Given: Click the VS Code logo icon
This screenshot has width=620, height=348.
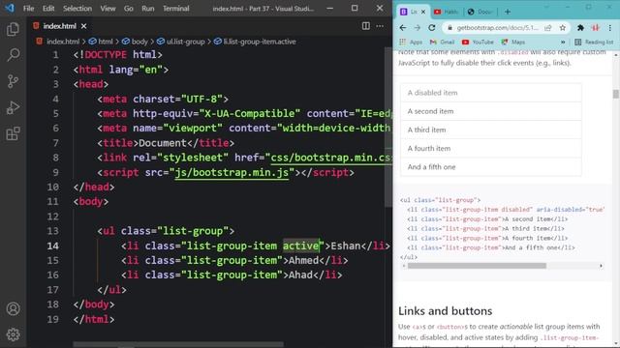Looking at the screenshot, I should click(x=10, y=8).
